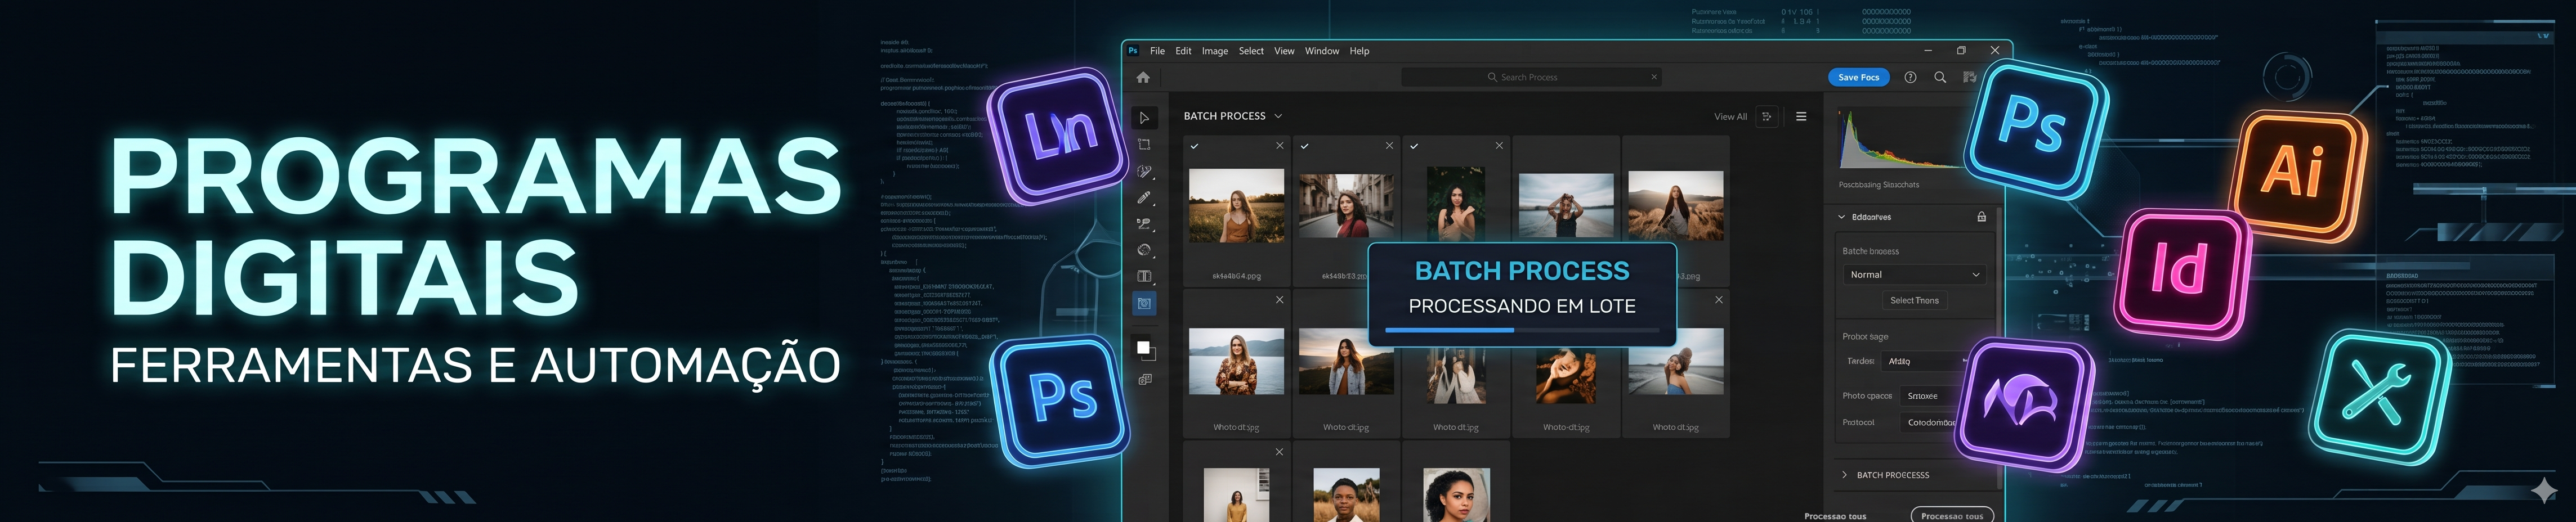The width and height of the screenshot is (2576, 522).
Task: Click the Ps logo in the menu bar
Action: [1133, 51]
